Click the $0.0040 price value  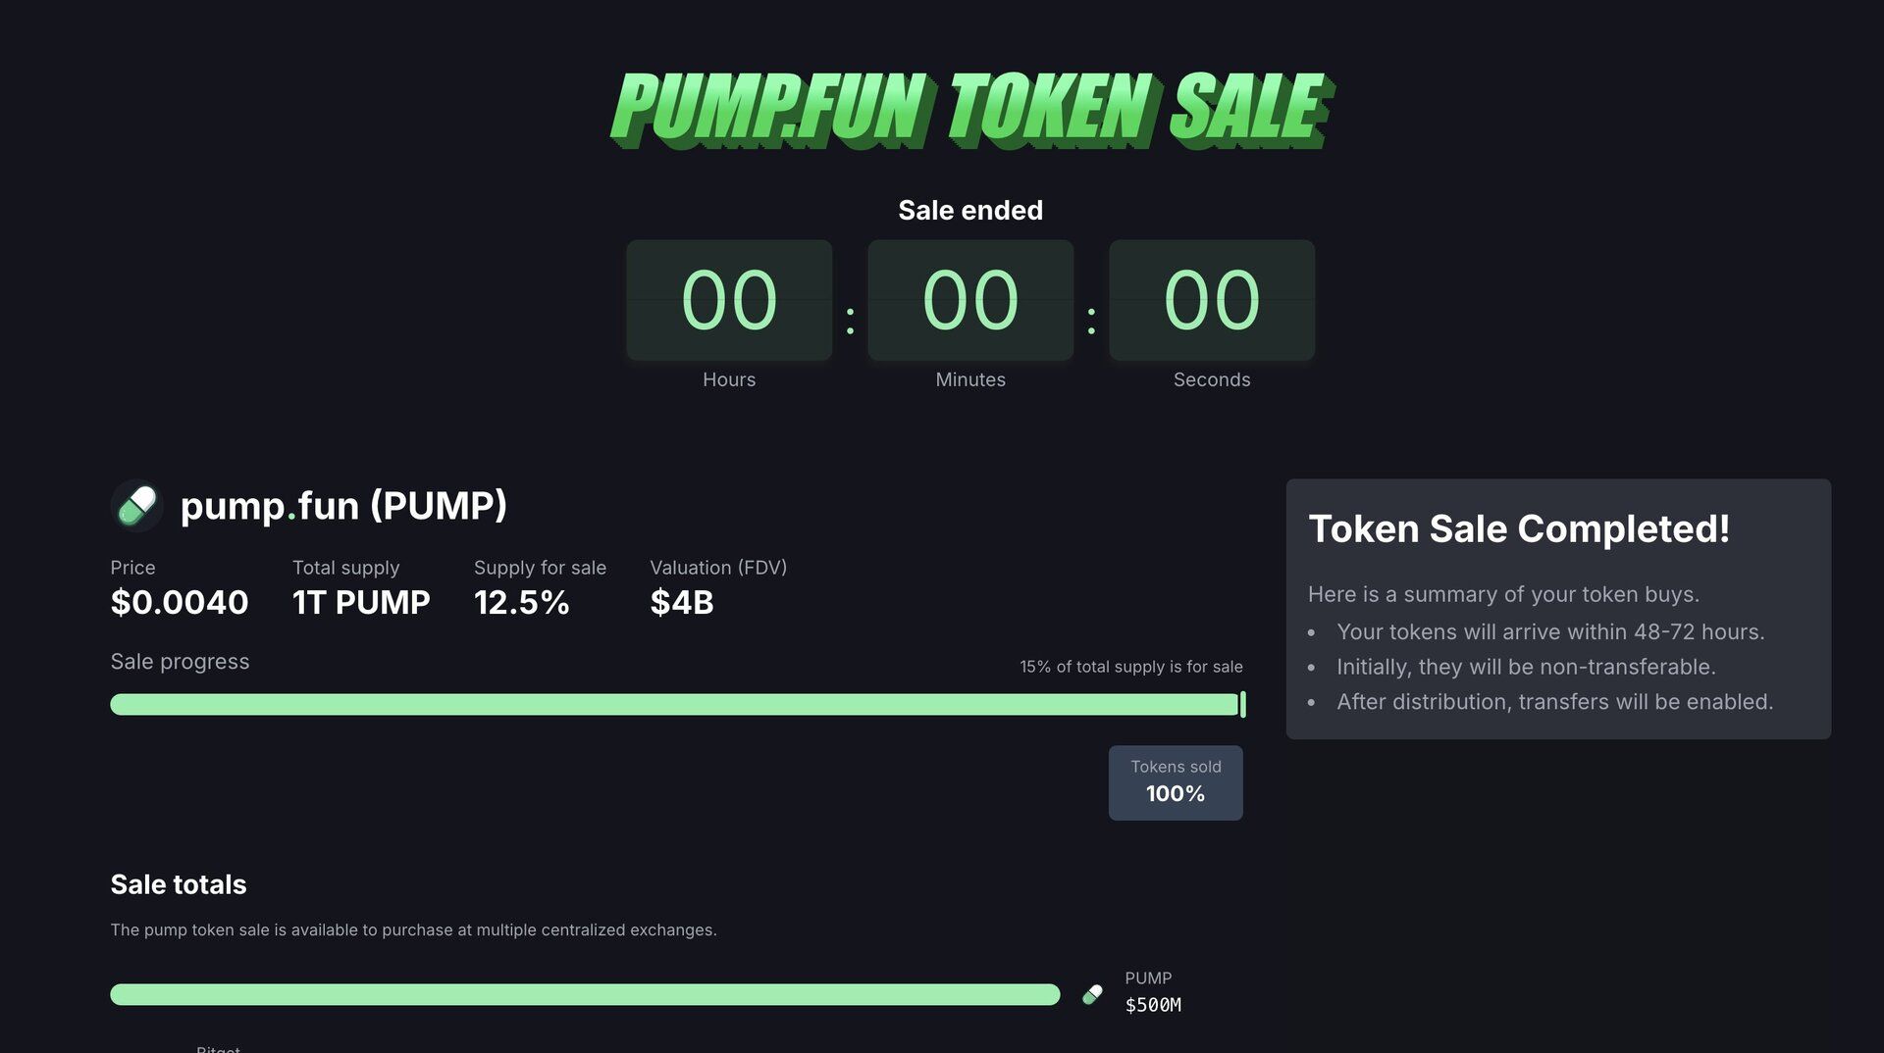click(180, 602)
